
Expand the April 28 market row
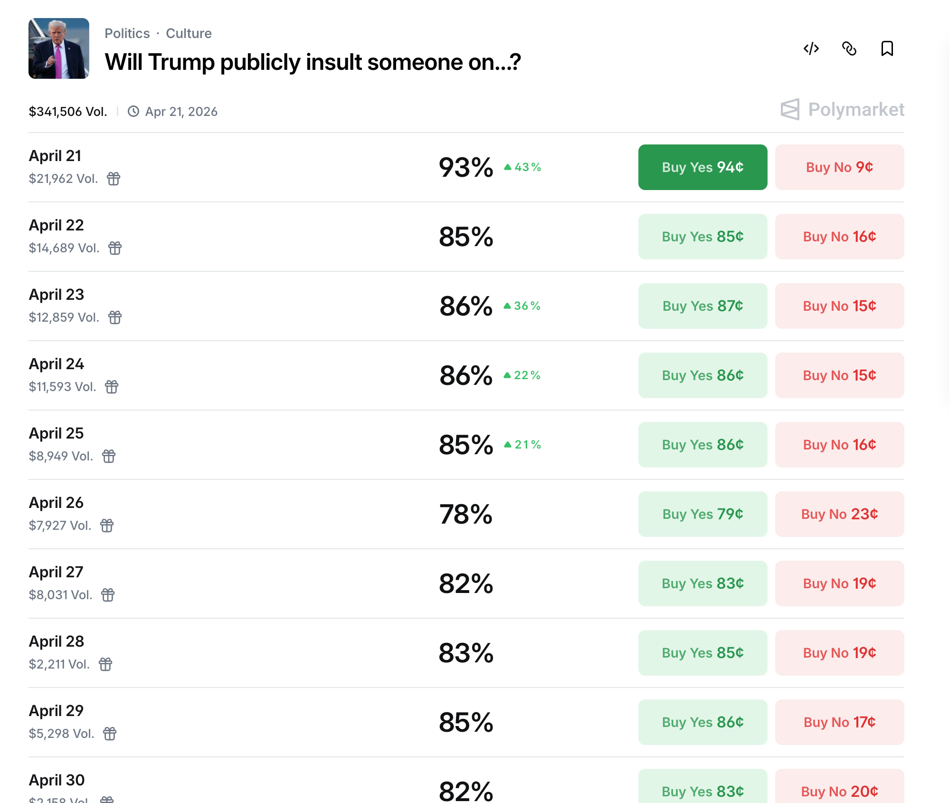click(285, 653)
